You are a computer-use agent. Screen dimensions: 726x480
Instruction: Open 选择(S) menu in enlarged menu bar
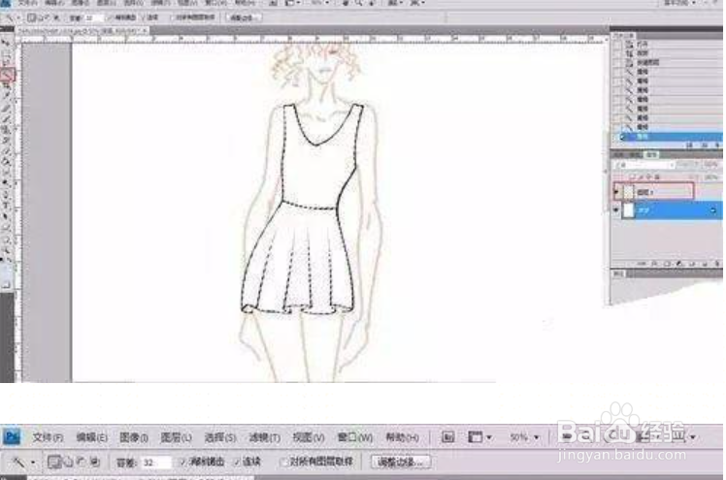(x=220, y=437)
